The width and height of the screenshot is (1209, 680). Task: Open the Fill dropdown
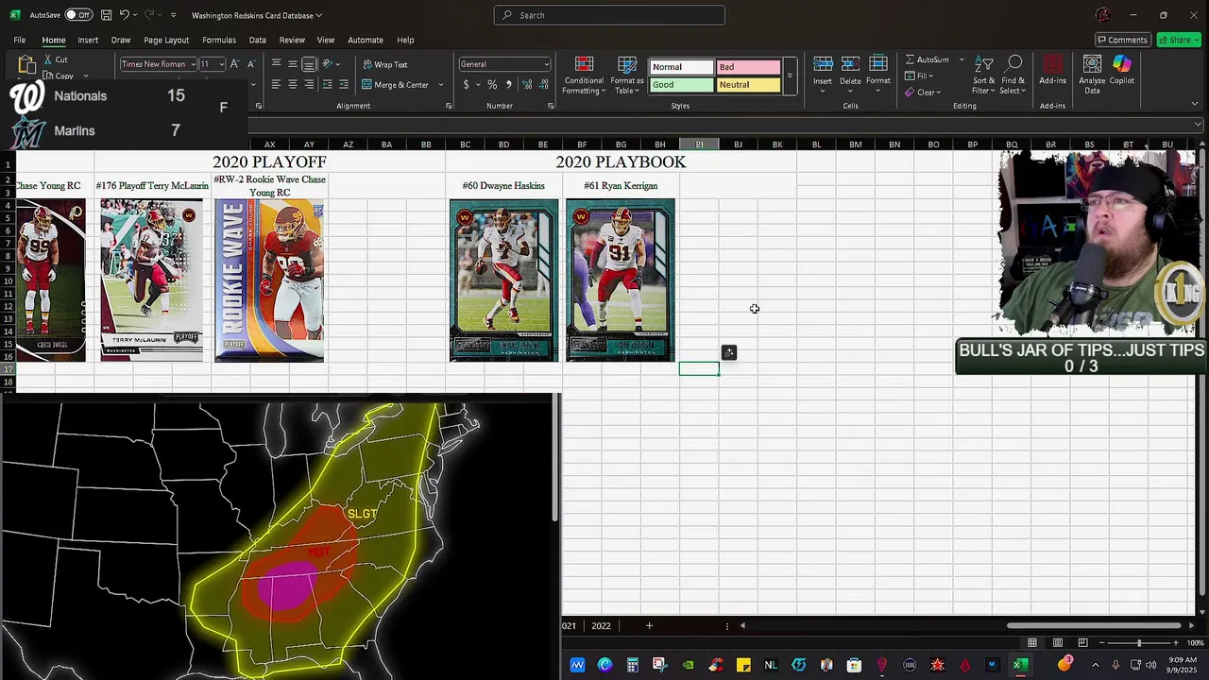pyautogui.click(x=919, y=76)
